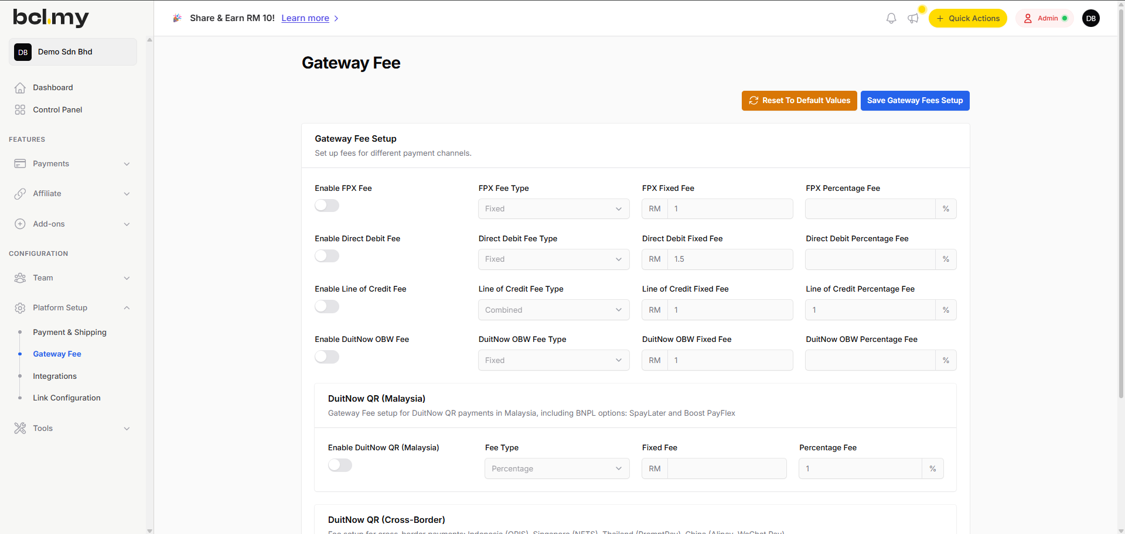The height and width of the screenshot is (534, 1125).
Task: Click the Payments card icon
Action: [x=20, y=164]
